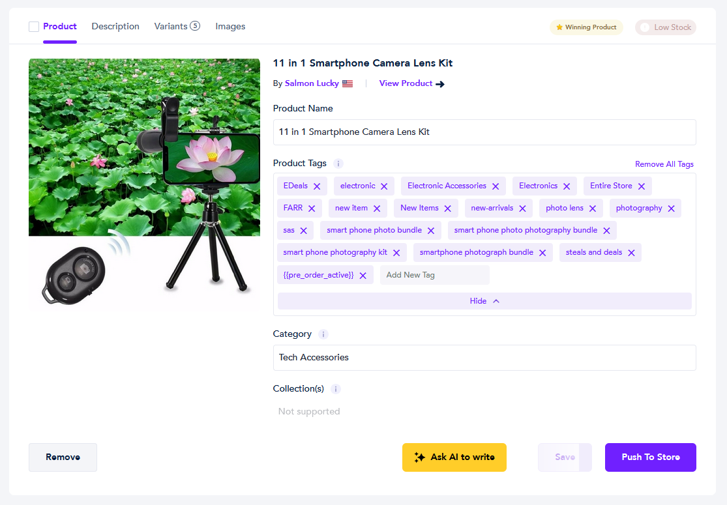Remove the {{pre_order_active}} tag
Screen dimensions: 727x505
(363, 276)
